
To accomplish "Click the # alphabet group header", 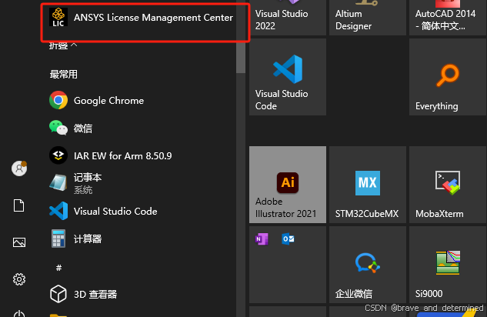I will pyautogui.click(x=58, y=268).
